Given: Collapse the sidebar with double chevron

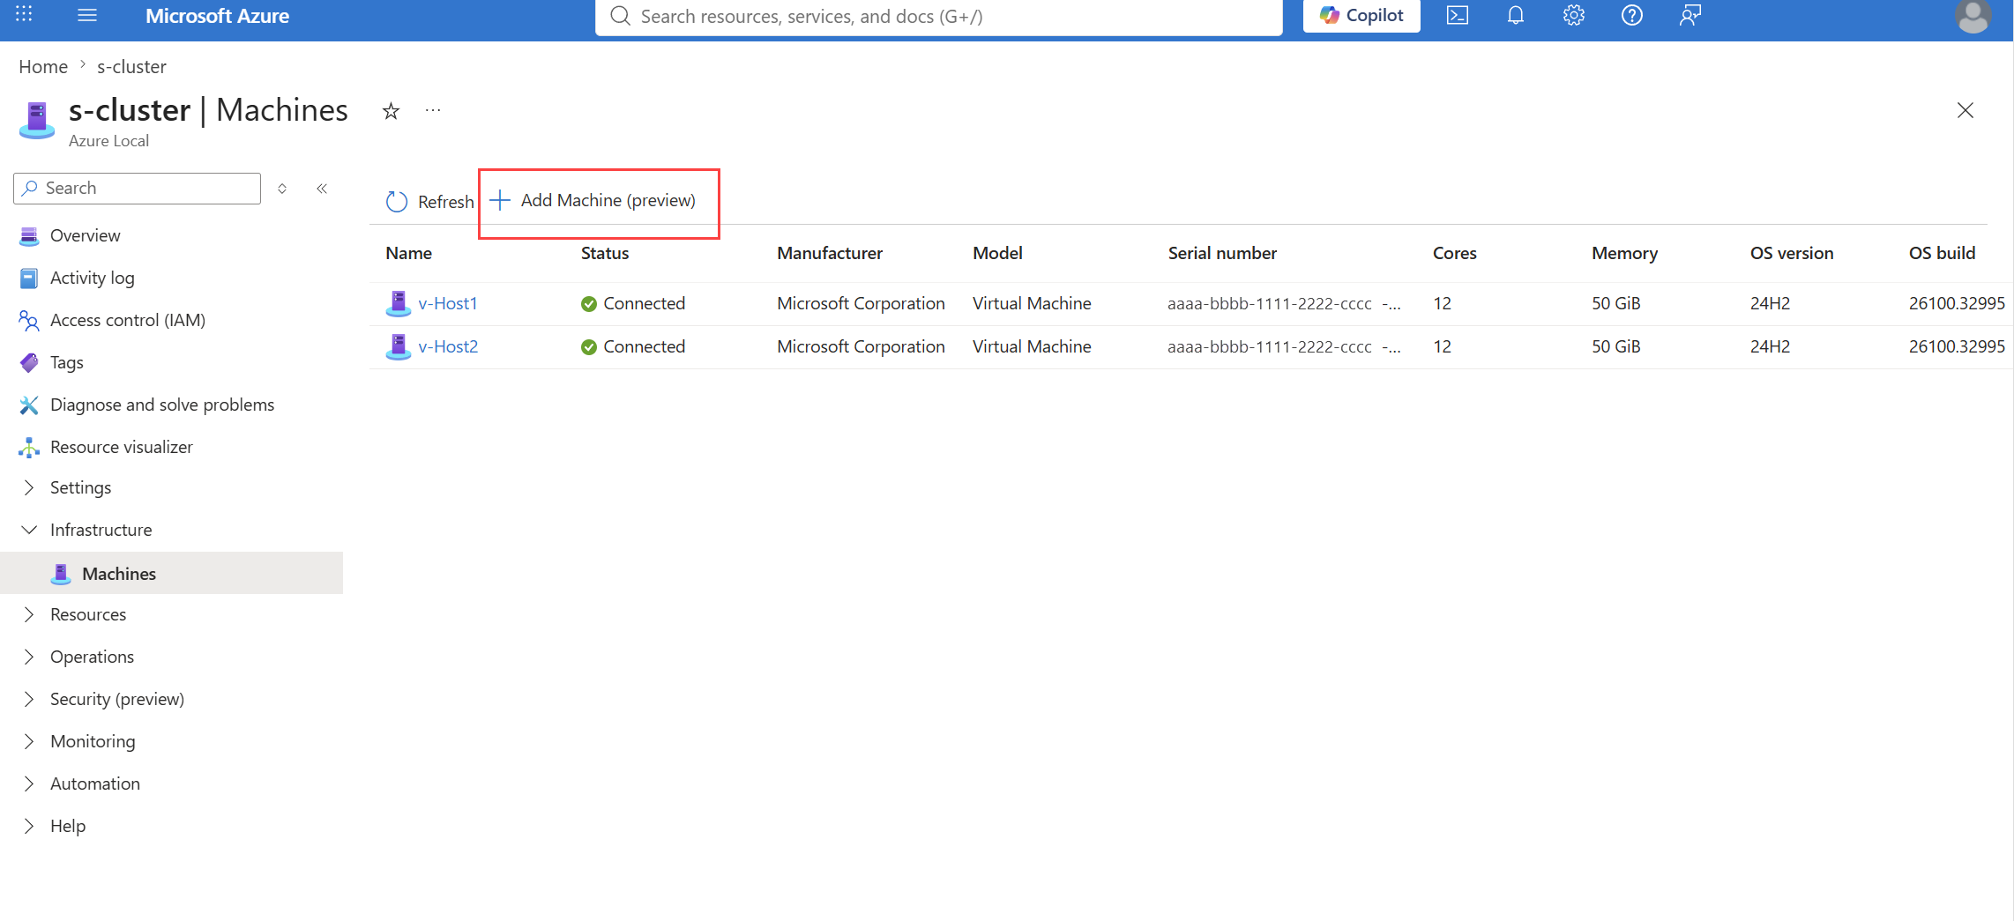Looking at the screenshot, I should [323, 189].
